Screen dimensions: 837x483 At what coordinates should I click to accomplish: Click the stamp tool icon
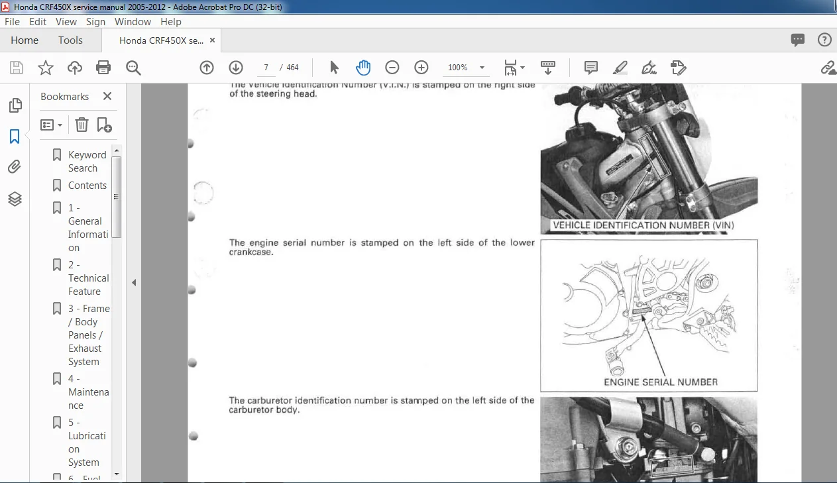coord(678,68)
